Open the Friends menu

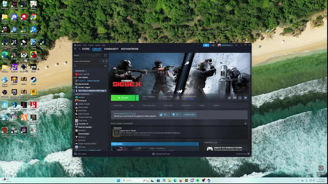click(91, 45)
